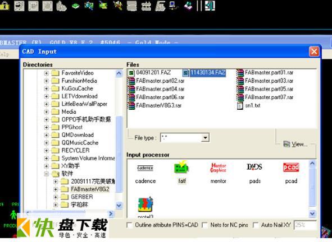Select FABmaster.part04.rar archive

[156, 89]
